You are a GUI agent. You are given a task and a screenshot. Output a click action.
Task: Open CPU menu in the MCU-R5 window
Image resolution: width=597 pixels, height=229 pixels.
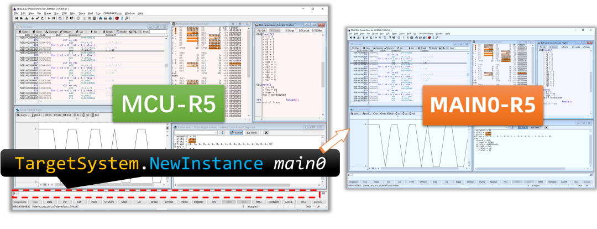64,13
